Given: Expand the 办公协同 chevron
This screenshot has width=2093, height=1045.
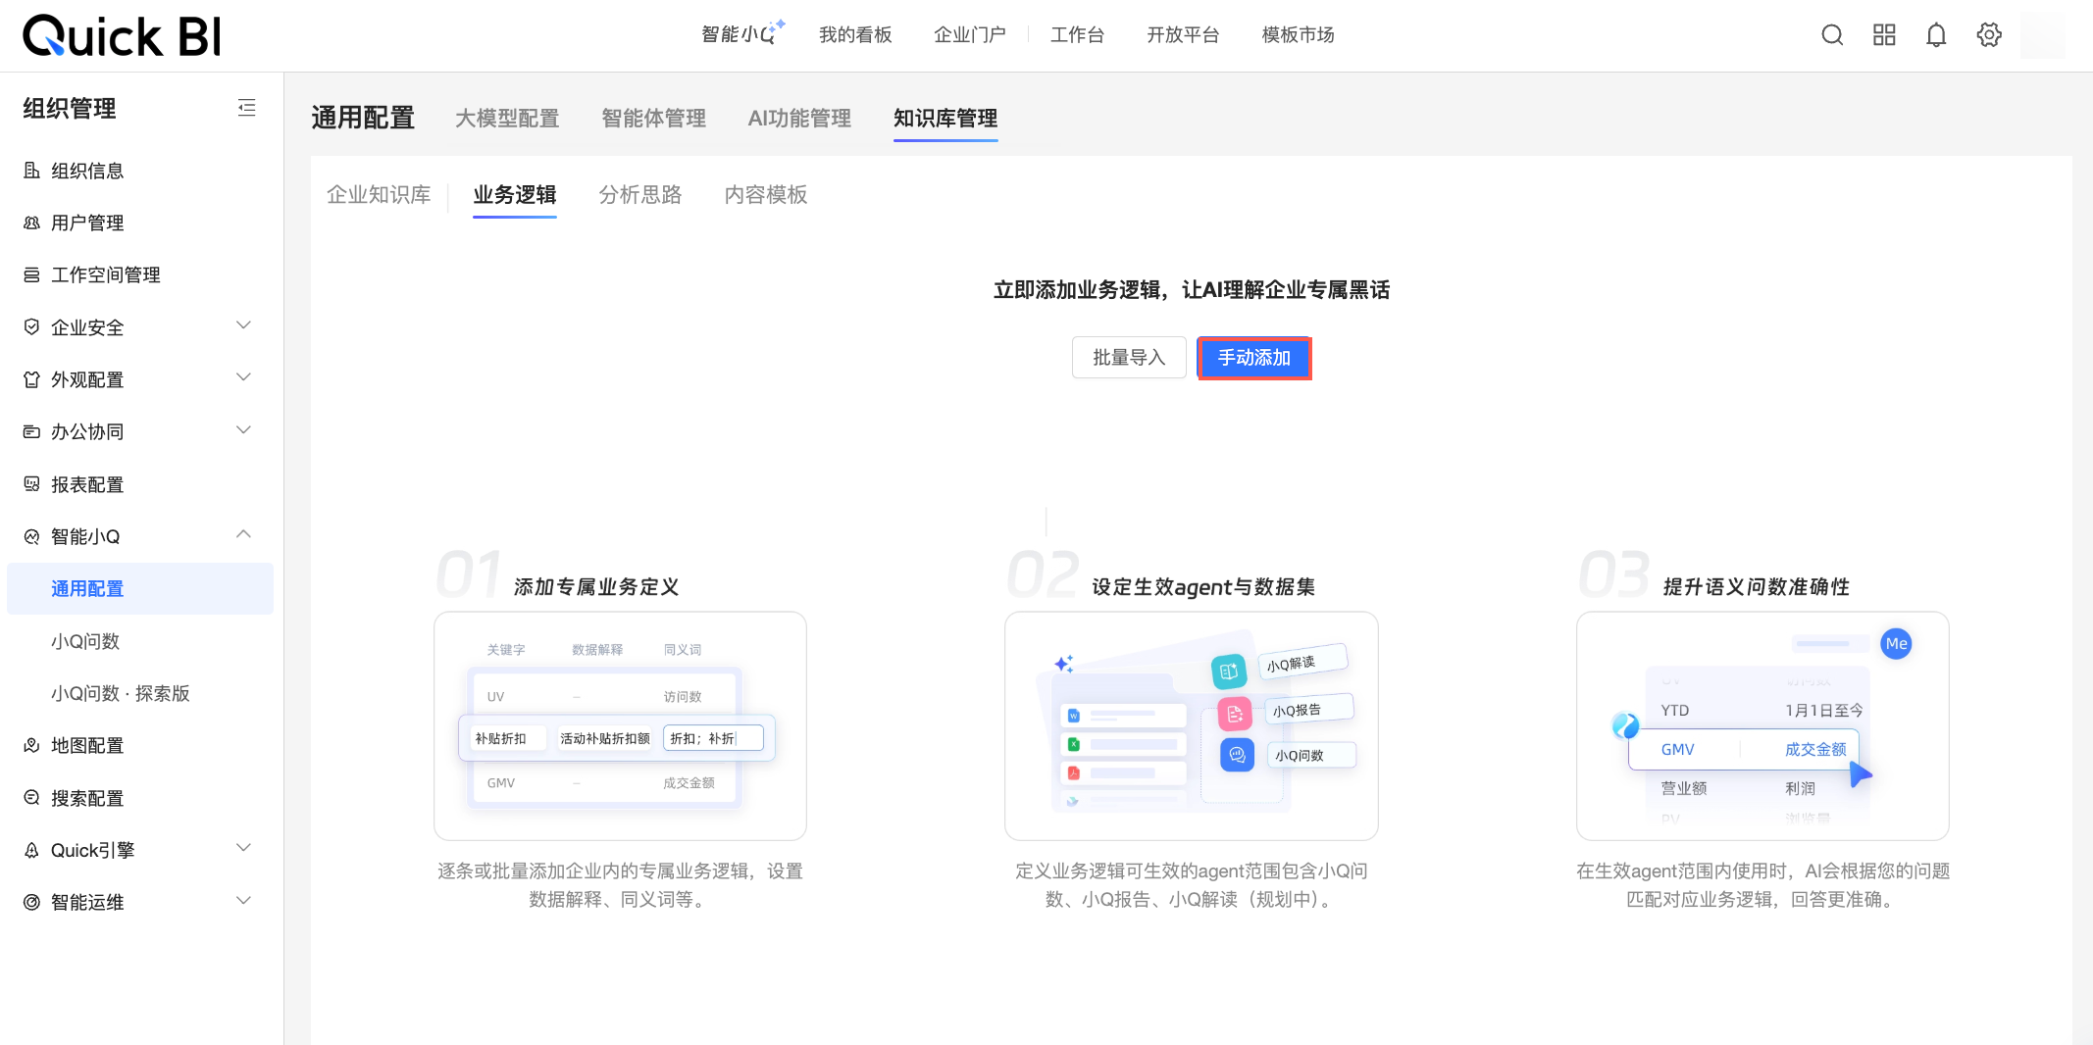Looking at the screenshot, I should coord(244,430).
